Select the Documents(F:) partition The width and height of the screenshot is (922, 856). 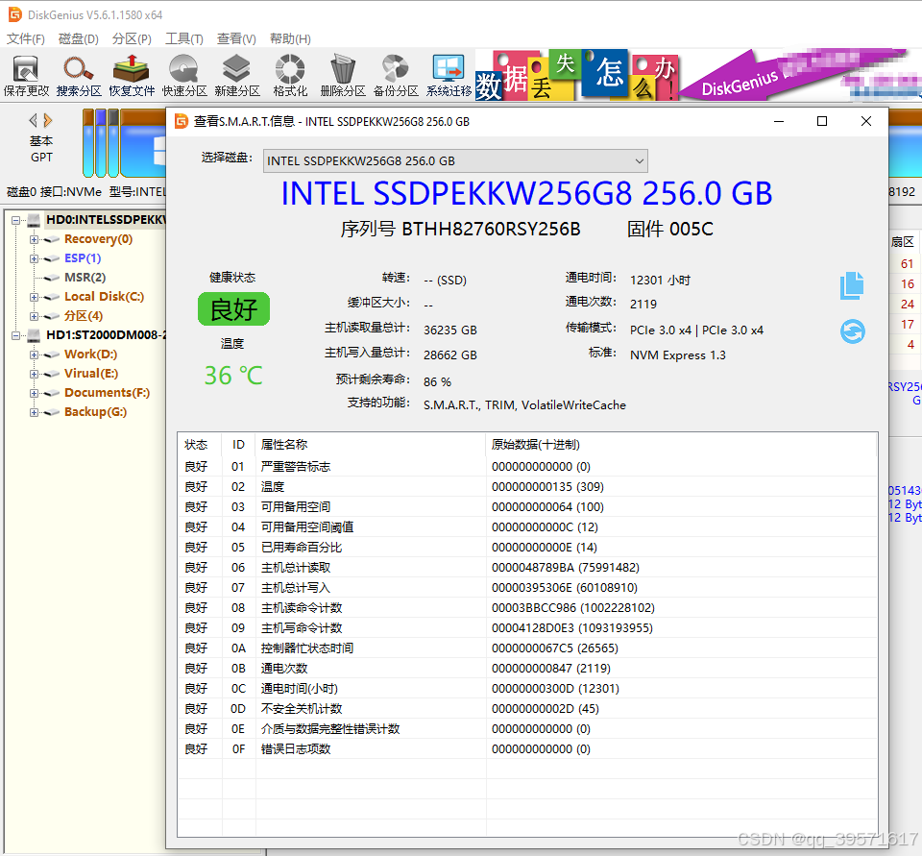click(107, 392)
